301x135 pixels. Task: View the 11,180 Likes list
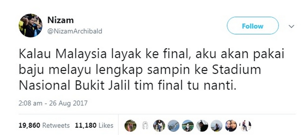(x=94, y=126)
